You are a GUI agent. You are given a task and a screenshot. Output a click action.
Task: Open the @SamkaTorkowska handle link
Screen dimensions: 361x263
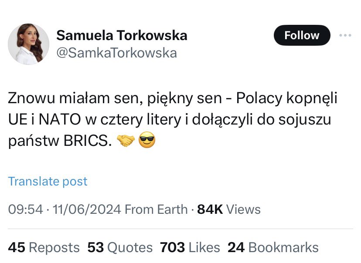coord(117,53)
